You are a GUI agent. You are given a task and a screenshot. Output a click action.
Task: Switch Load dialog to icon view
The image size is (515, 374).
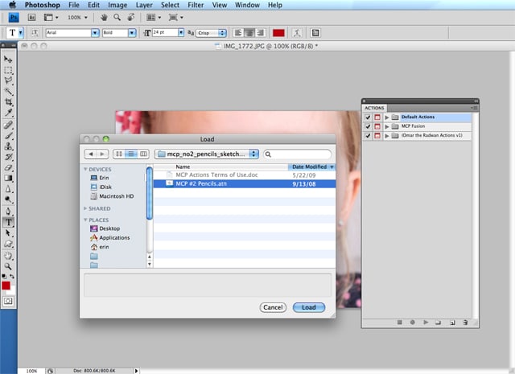tap(119, 154)
